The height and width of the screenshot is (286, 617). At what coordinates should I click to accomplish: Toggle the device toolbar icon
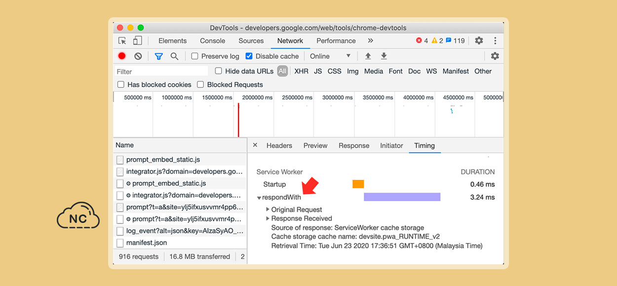(x=137, y=41)
